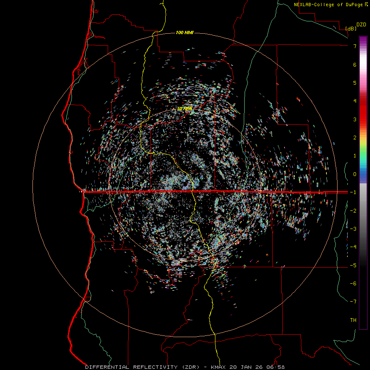Click the positive 5 scale value
370x370 pixels.
(x=355, y=83)
